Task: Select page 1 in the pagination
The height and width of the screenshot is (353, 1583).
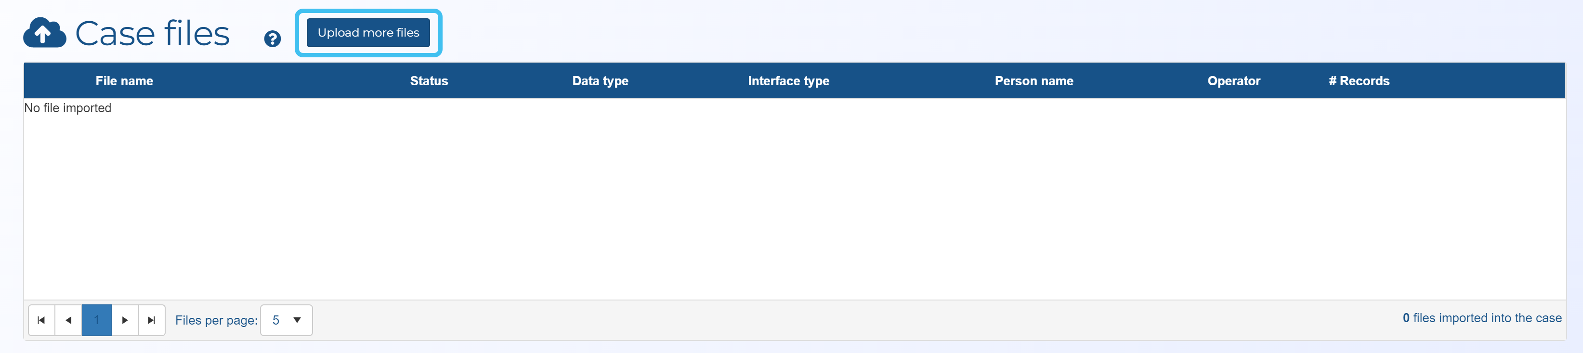Action: 96,320
